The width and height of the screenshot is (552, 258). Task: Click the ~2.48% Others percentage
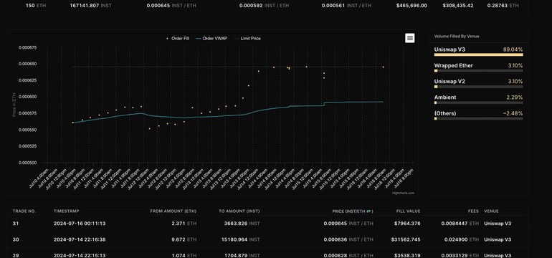pyautogui.click(x=513, y=113)
